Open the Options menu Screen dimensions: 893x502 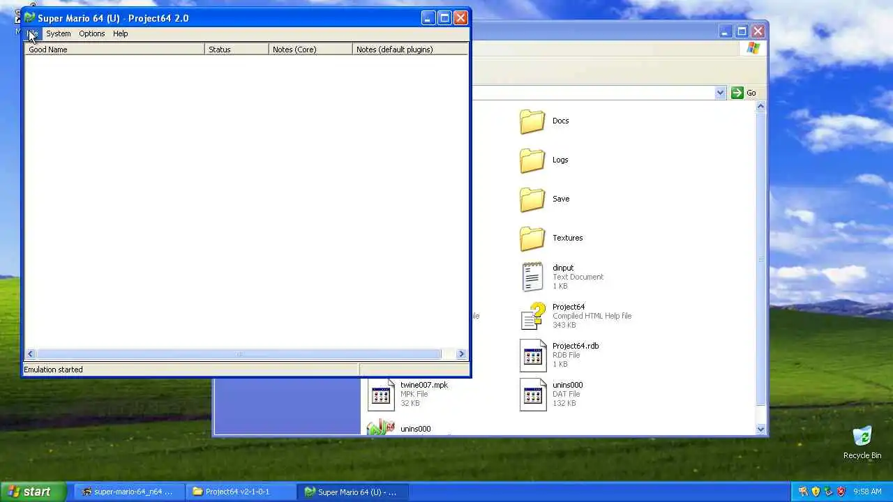point(91,33)
